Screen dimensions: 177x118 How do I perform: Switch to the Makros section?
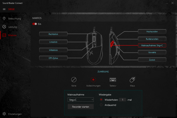pyautogui.click(x=12, y=35)
